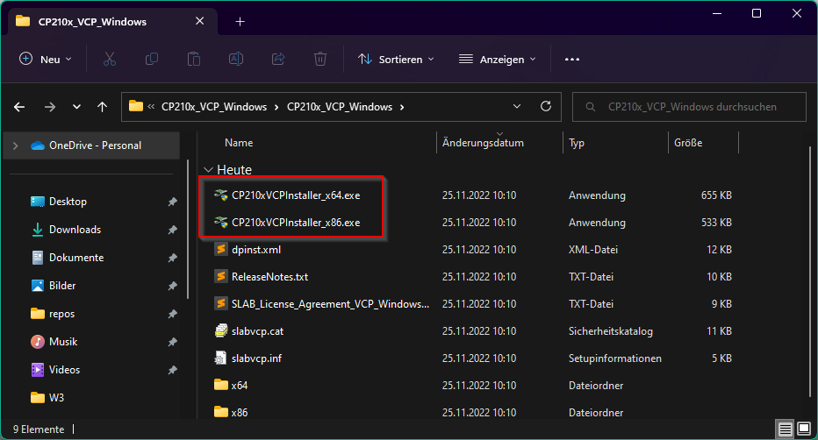Unpin Dokumente via its pin icon
The image size is (818, 440).
pos(172,259)
